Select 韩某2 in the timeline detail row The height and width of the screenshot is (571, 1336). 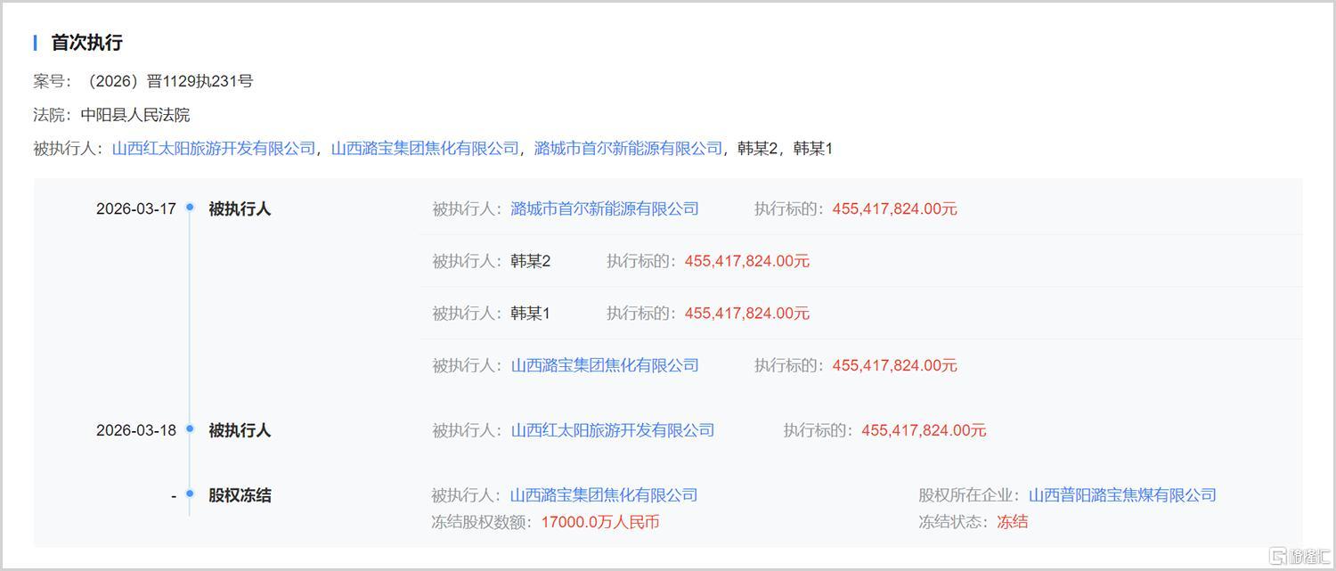(x=531, y=261)
